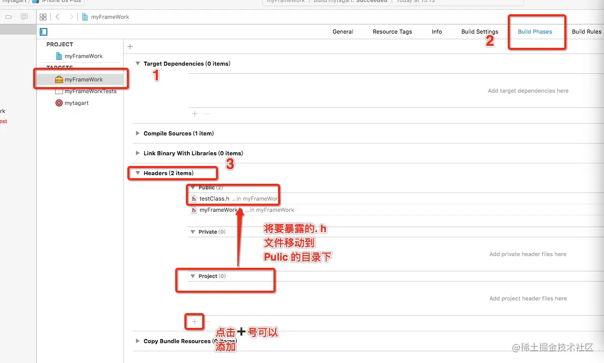Click the testClass.h file icon

pyautogui.click(x=194, y=199)
